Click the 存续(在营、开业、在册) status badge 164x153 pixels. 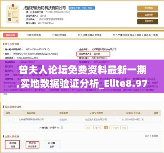pyautogui.click(x=82, y=8)
